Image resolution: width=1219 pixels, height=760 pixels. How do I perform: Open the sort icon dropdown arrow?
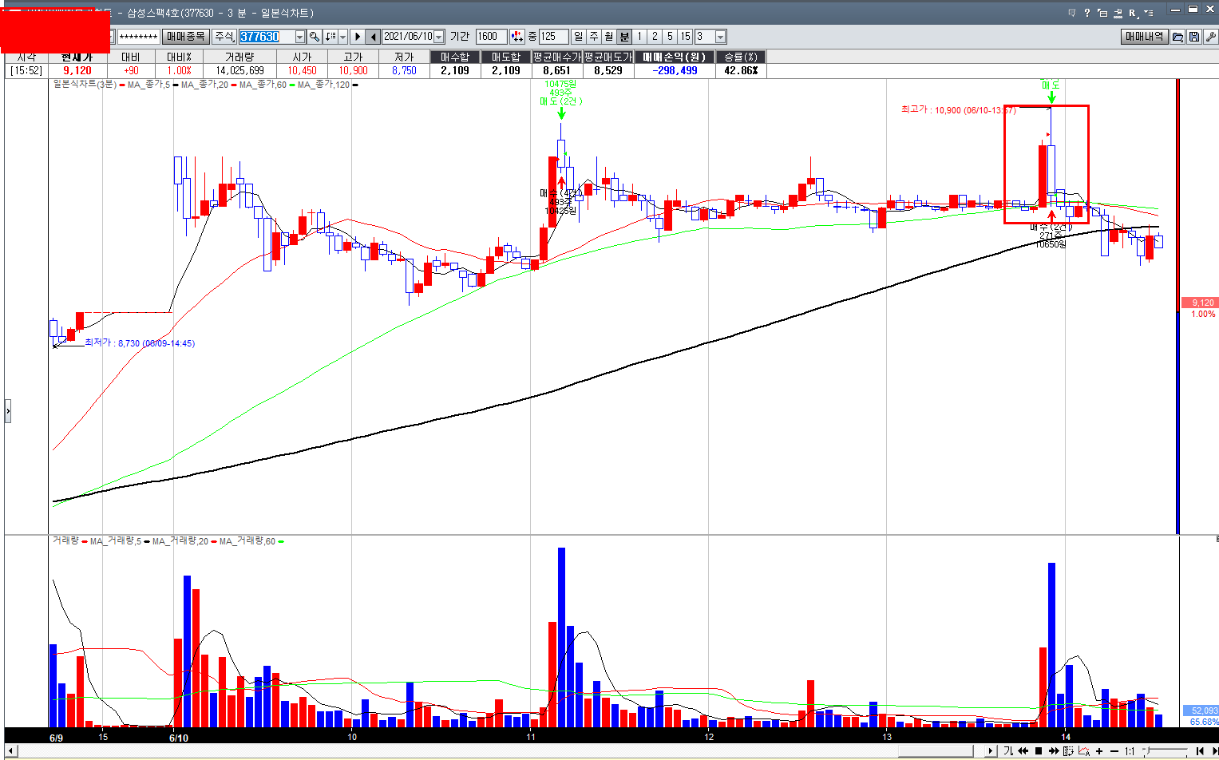coord(342,37)
